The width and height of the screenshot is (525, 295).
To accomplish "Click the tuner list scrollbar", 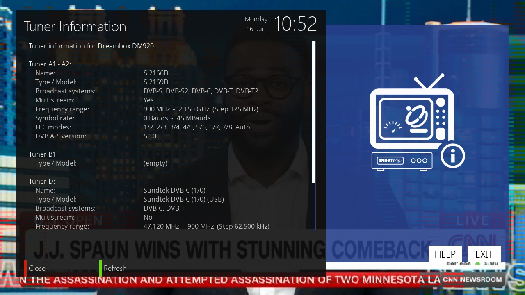I will coord(314,136).
